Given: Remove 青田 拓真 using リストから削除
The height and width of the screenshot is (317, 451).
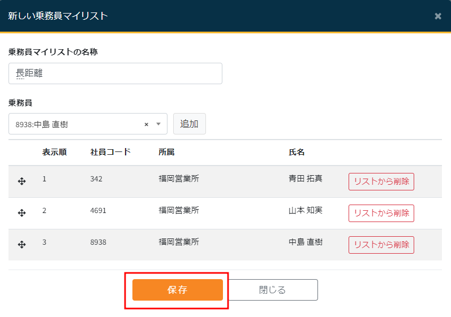Looking at the screenshot, I should [x=381, y=181].
